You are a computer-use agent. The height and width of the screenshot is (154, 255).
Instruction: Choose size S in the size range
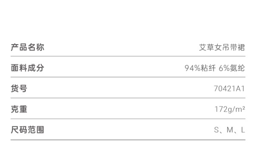[216, 130]
